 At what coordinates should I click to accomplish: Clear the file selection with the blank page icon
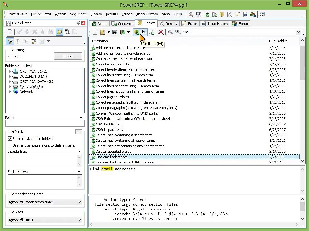[x=10, y=32]
